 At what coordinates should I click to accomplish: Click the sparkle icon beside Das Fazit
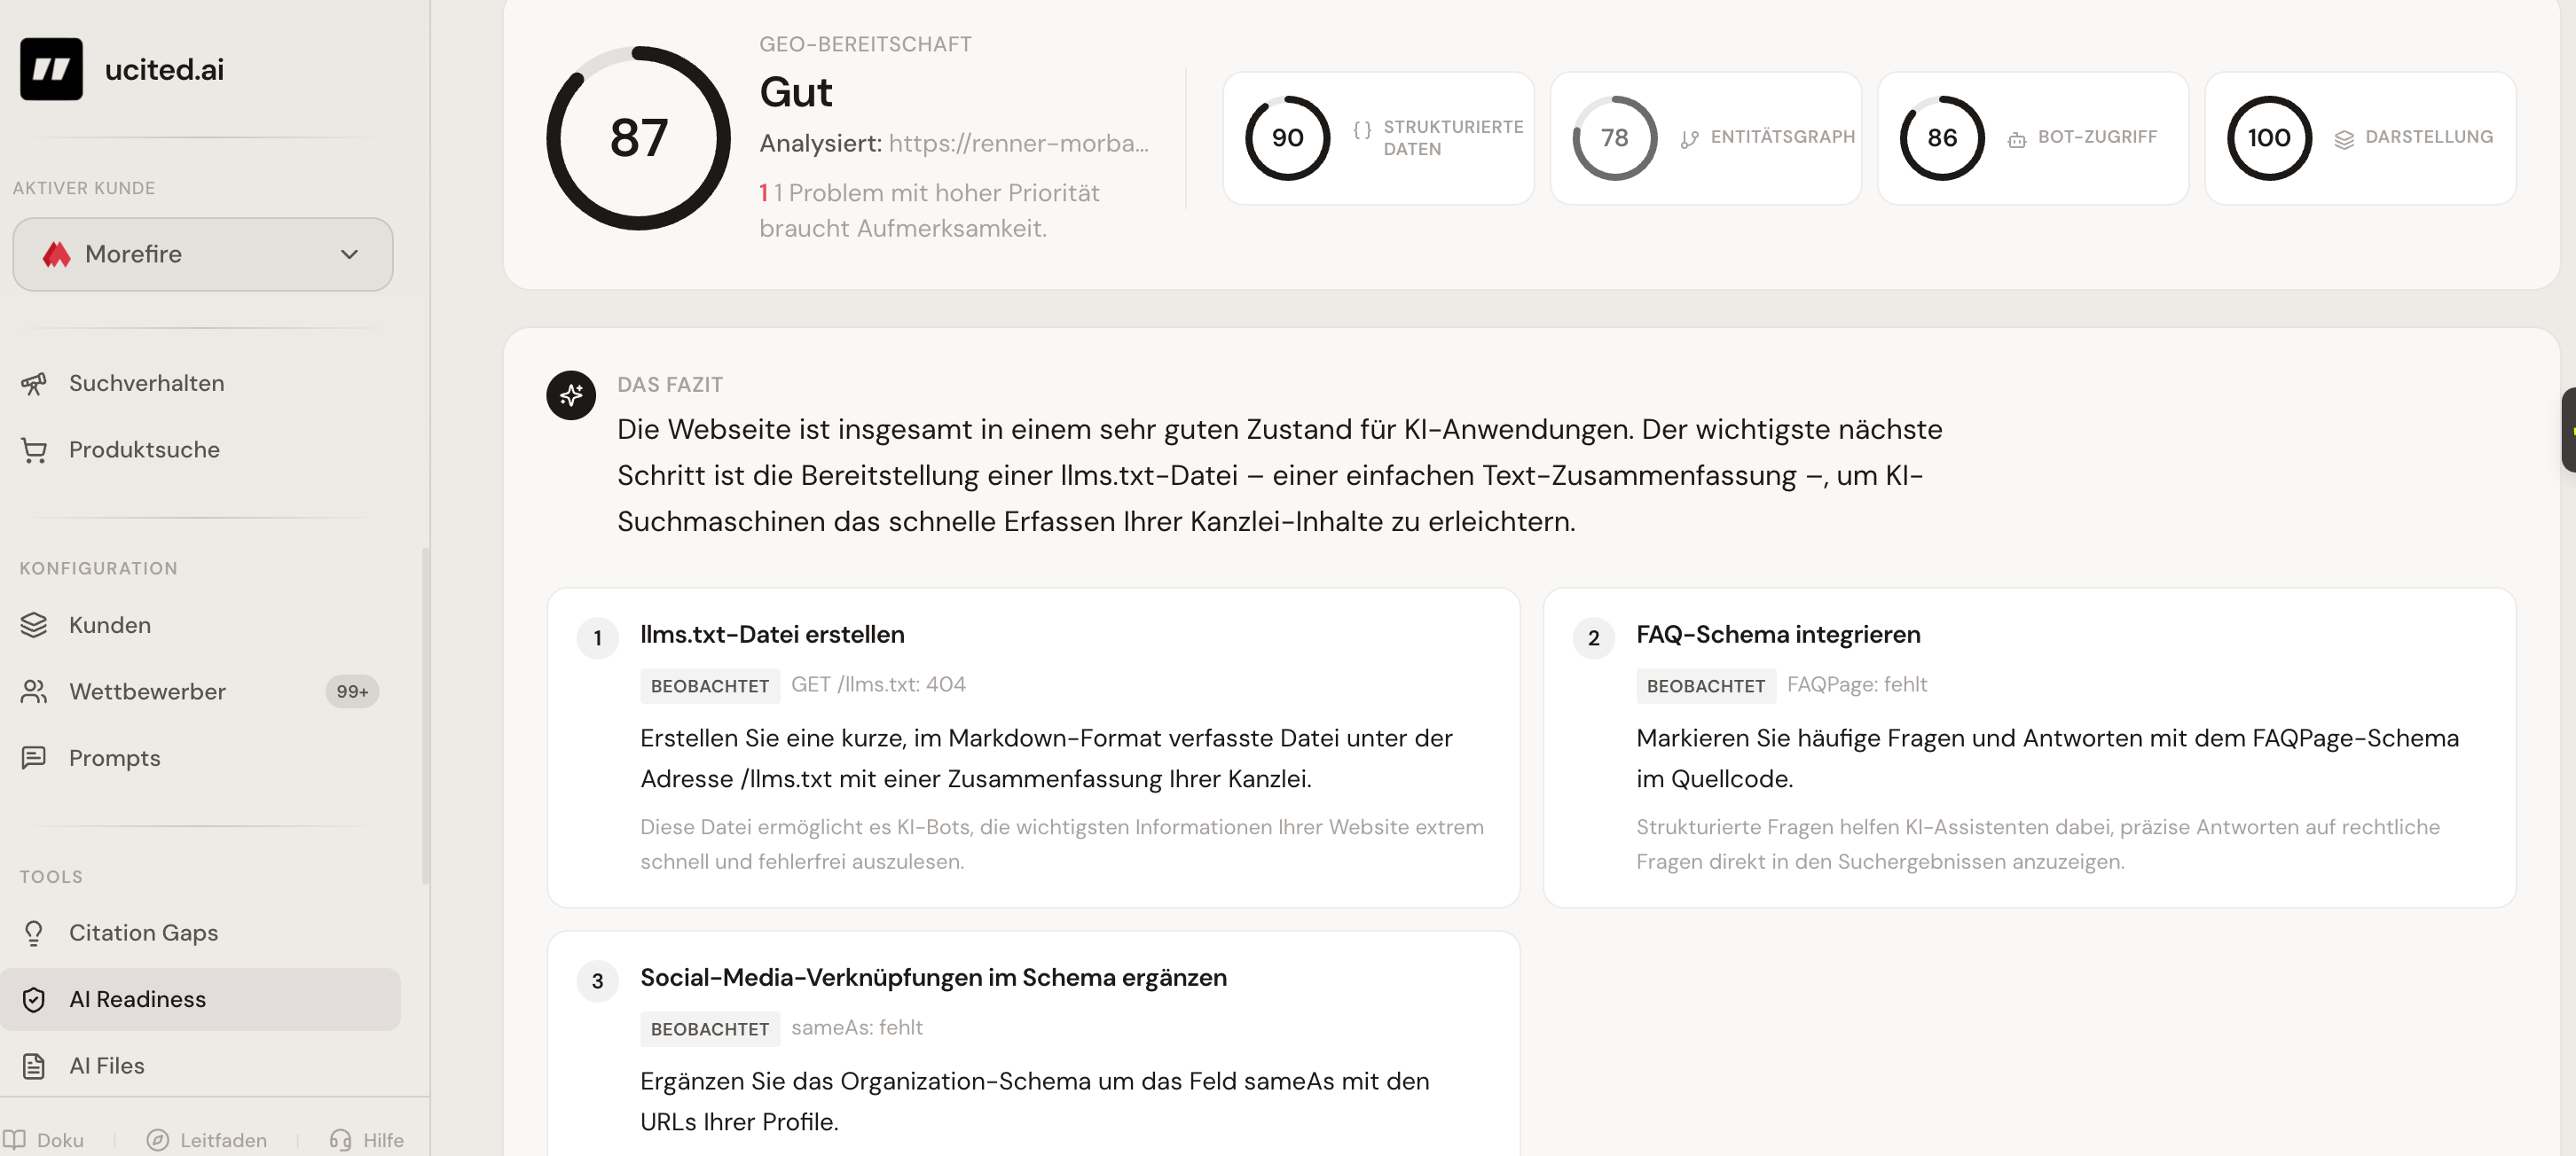point(571,395)
